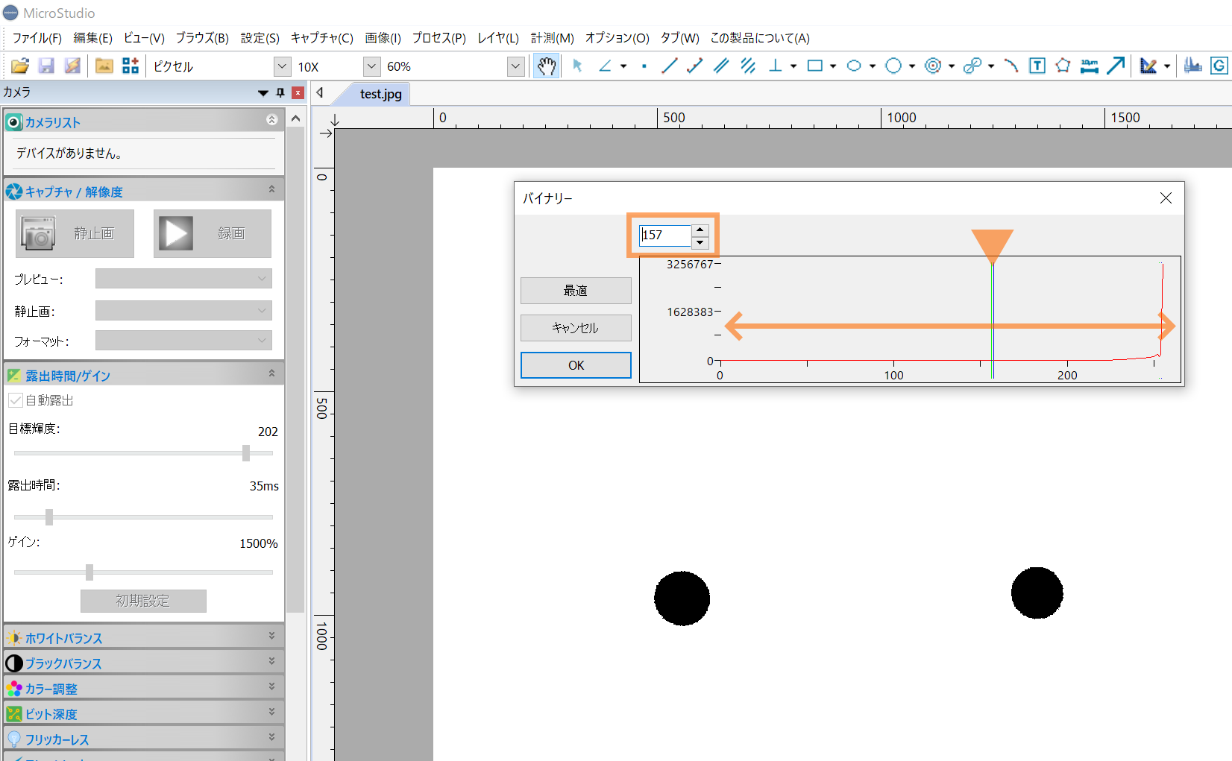Choose the polygon measurement tool
The width and height of the screenshot is (1232, 761).
coord(1063,66)
